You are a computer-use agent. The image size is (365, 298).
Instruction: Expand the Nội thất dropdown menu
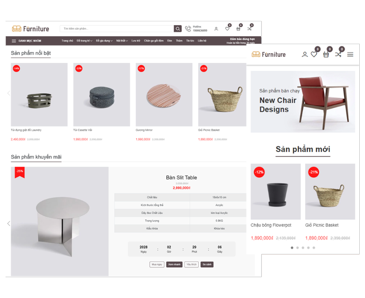(122, 41)
